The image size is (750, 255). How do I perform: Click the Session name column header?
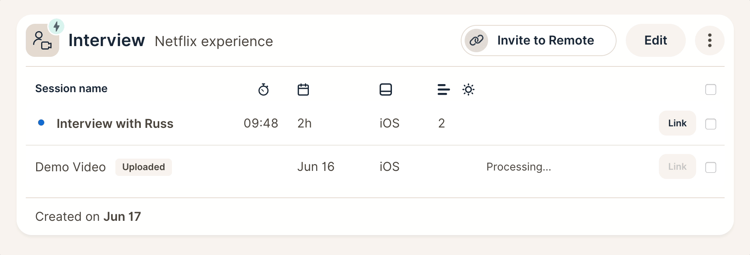coord(71,89)
